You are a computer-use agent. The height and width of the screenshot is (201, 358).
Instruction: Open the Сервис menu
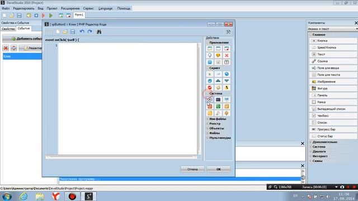pos(88,8)
